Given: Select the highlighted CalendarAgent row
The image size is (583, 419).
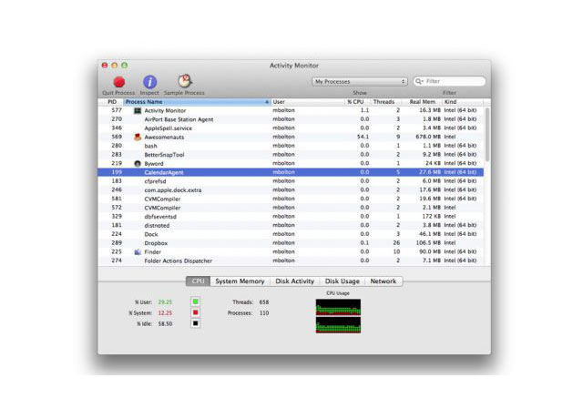Looking at the screenshot, I should pos(291,172).
